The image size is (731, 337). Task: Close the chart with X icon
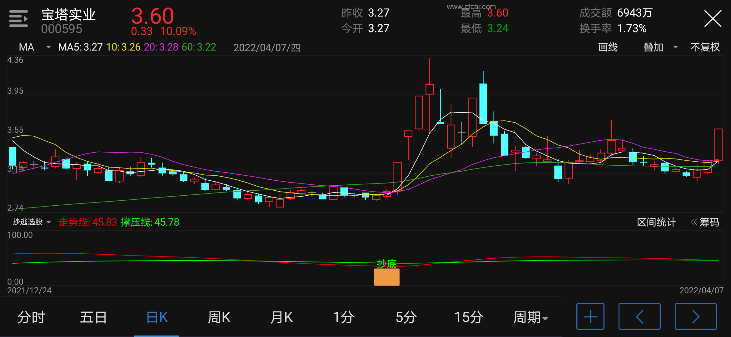point(713,19)
